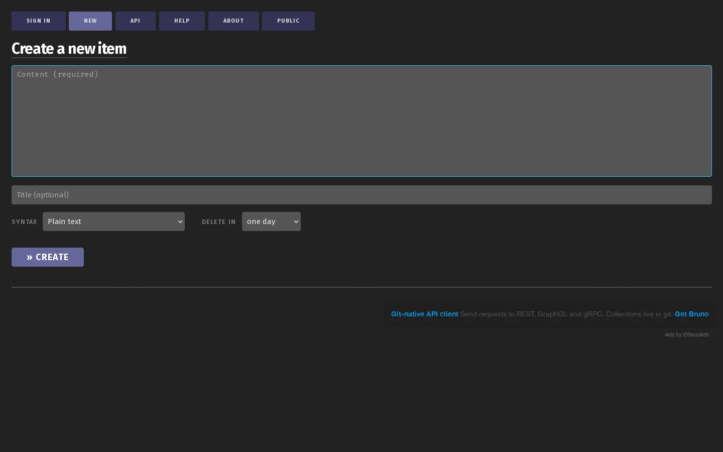
Task: Click the SYNTAX label
Action: coord(24,222)
